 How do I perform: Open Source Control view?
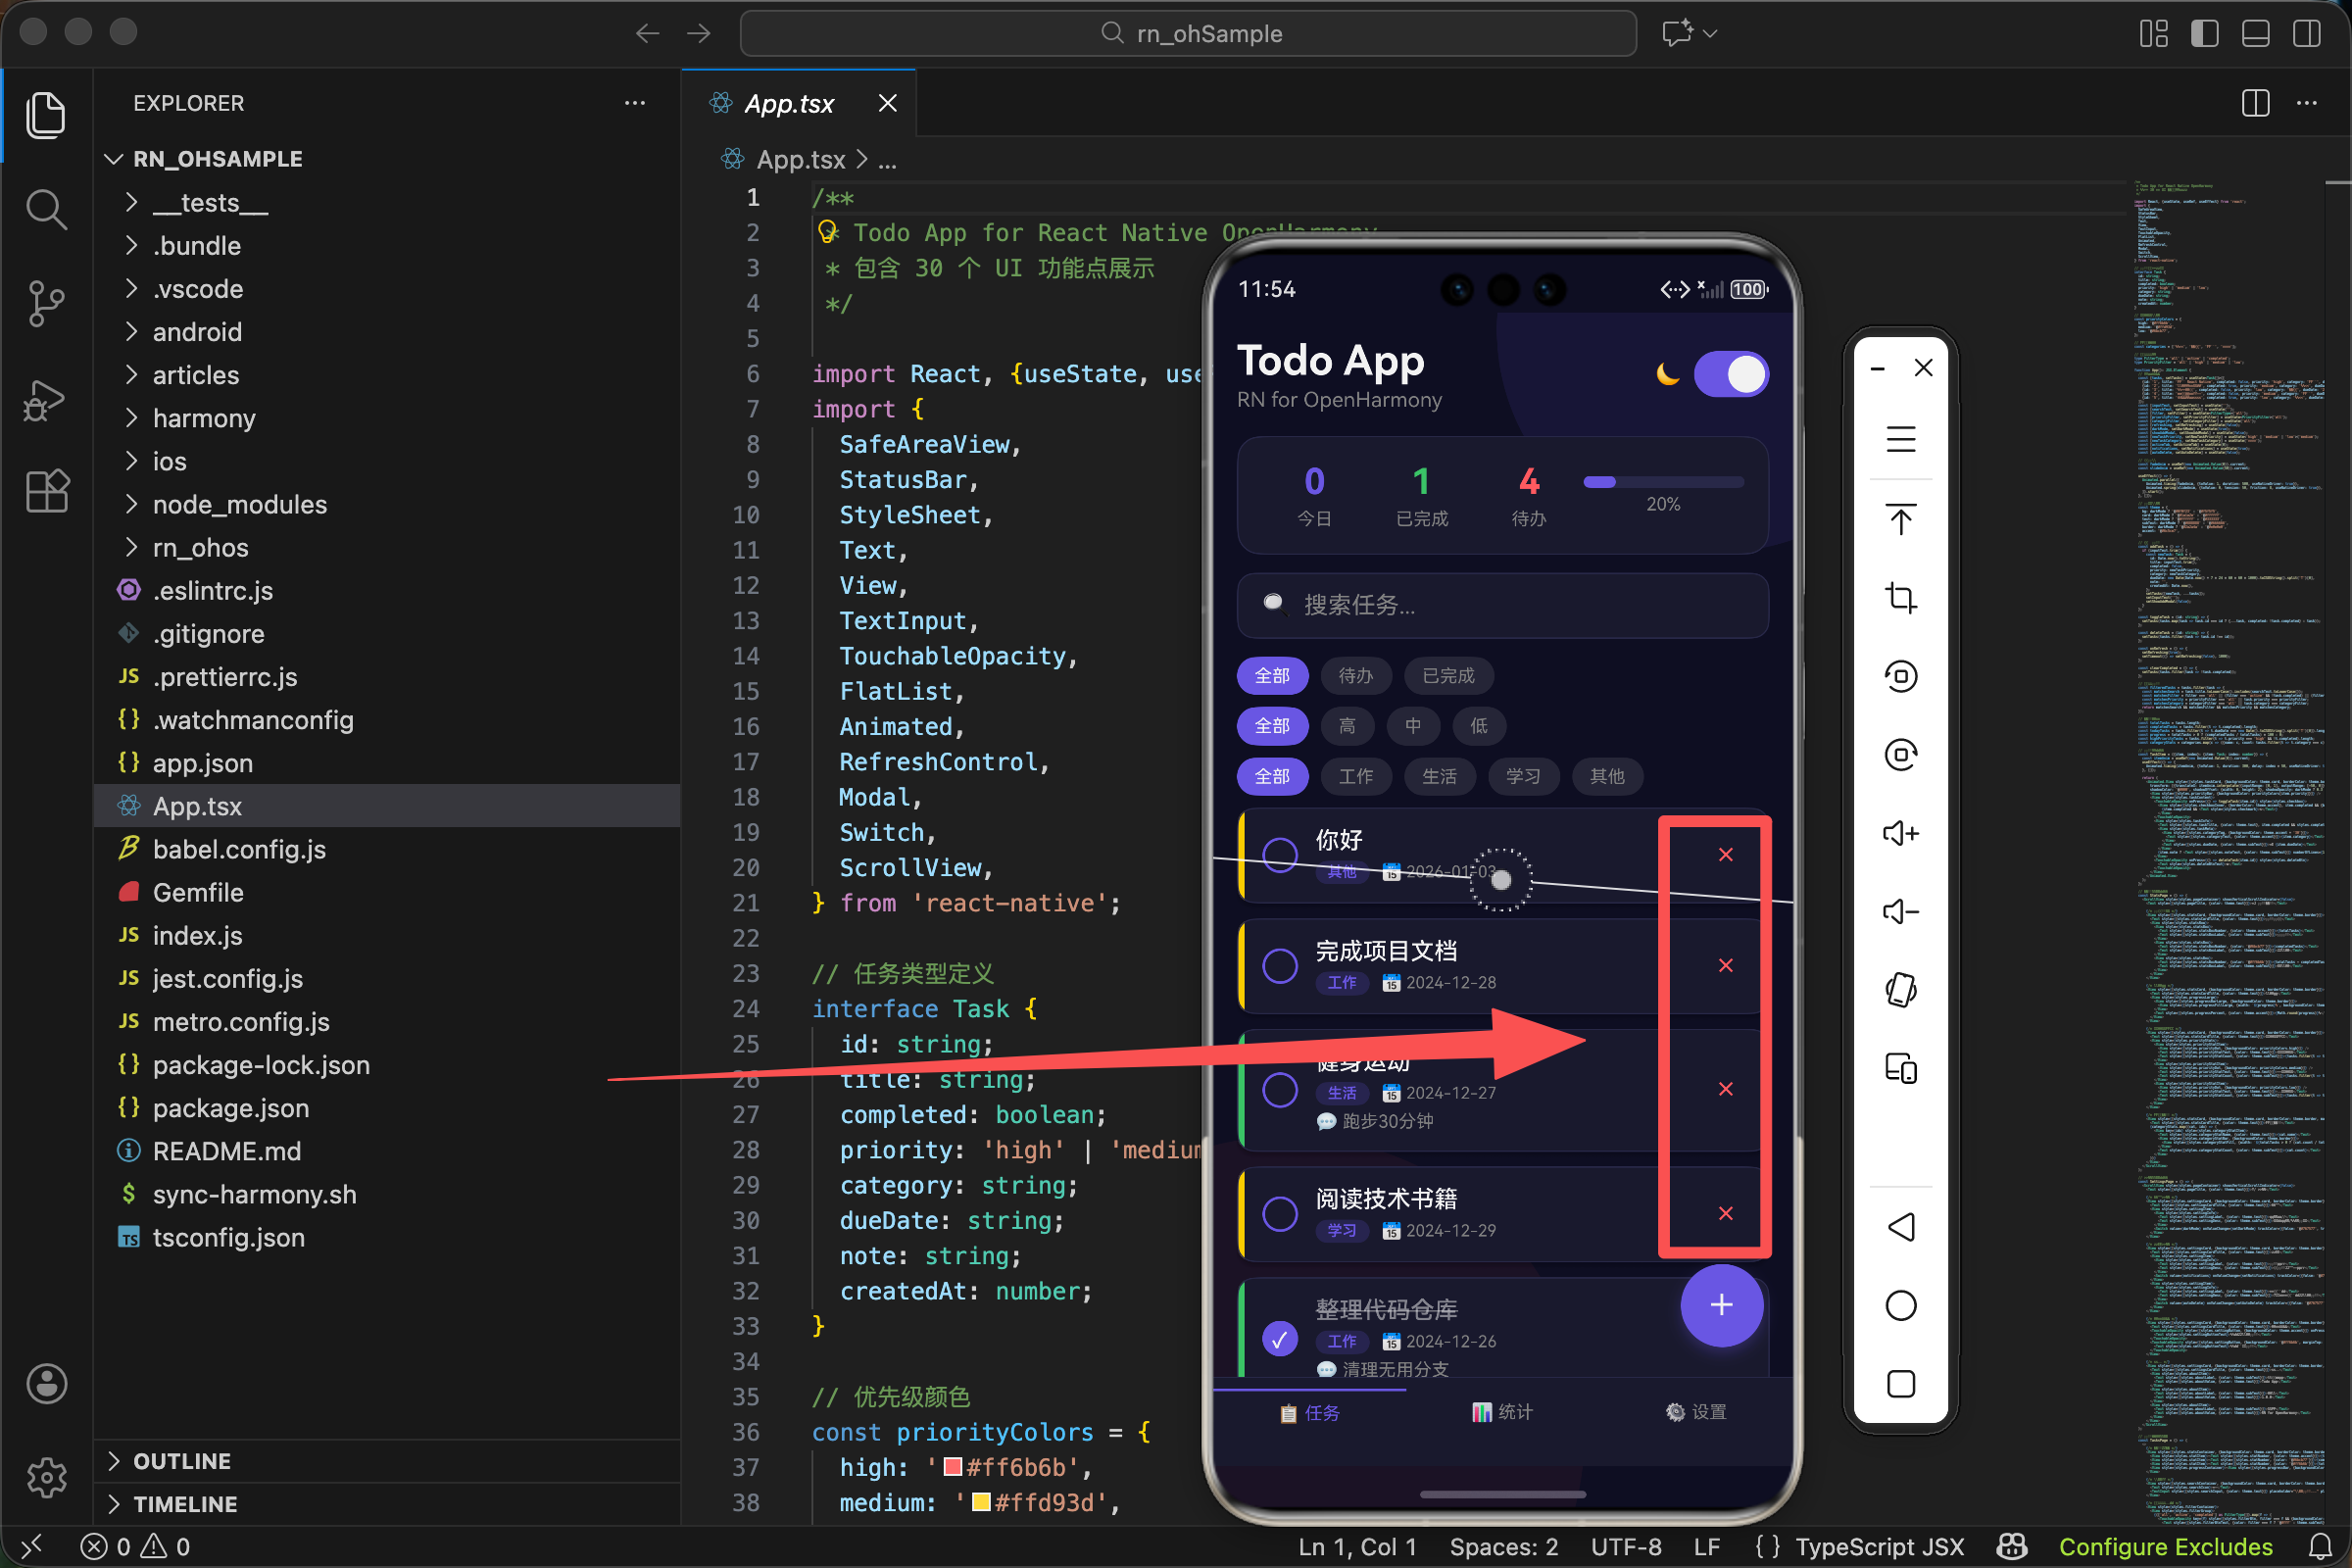point(46,304)
